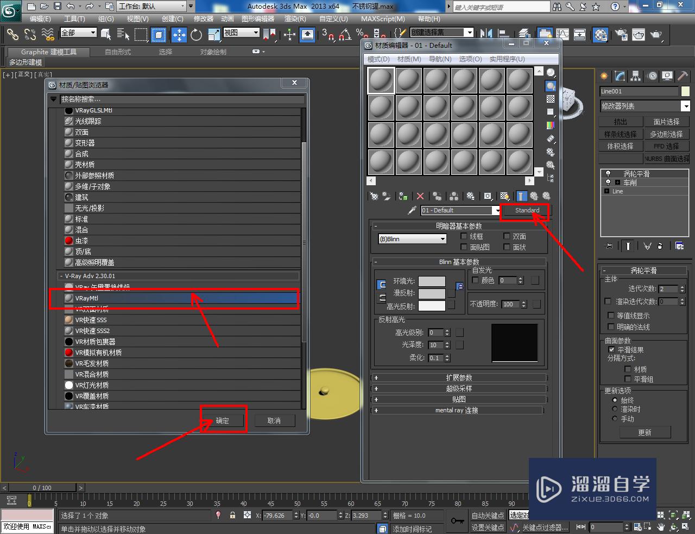
Task: Click Set Key key-shaped button
Action: pos(457,521)
